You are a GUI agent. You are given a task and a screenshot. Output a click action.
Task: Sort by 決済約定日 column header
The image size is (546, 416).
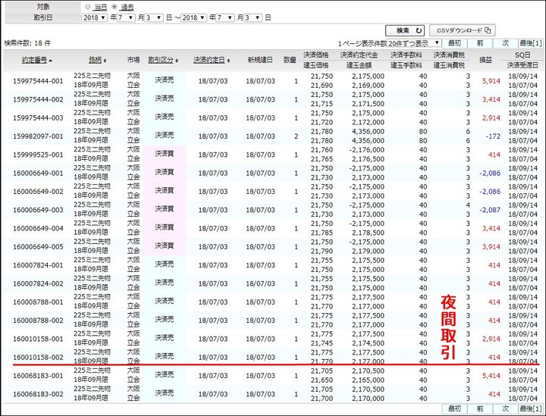point(209,60)
